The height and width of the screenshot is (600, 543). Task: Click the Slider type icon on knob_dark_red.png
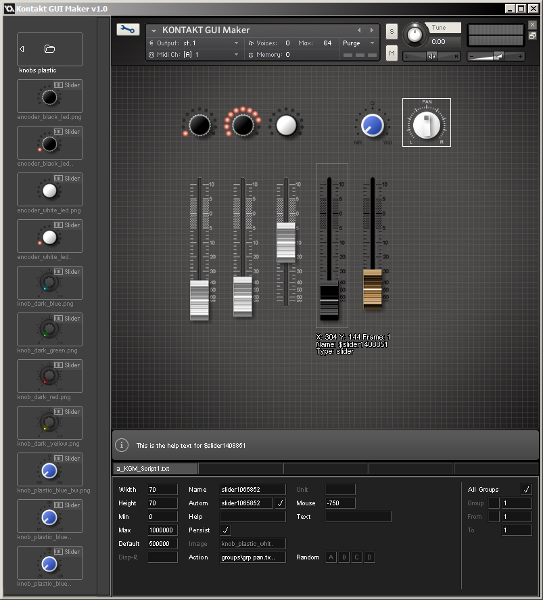(58, 365)
